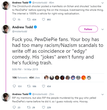View the 454 Likes list
This screenshot has height=110, width=107.
34,77
